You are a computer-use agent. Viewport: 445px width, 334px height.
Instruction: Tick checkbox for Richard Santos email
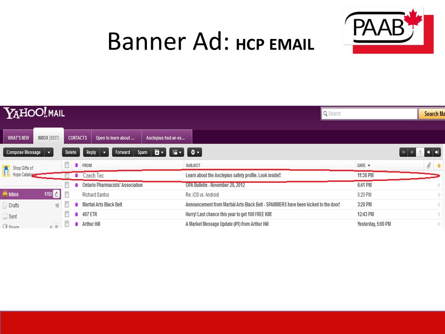[x=67, y=195]
